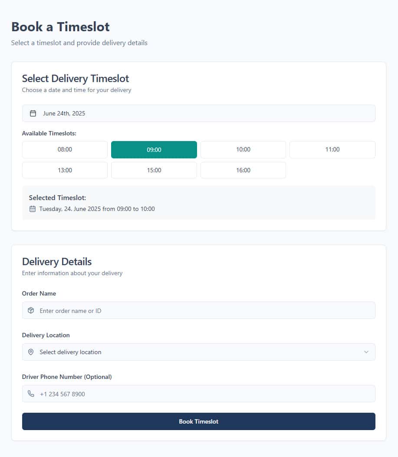Viewport: 398px width, 457px height.
Task: Click the Available Timeslots label
Action: (49, 133)
